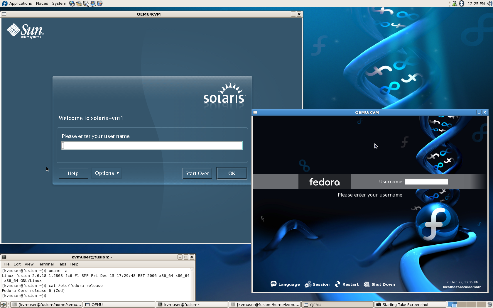Image resolution: width=493 pixels, height=308 pixels.
Task: Launch the spreadsheet app panel icon
Action: pyautogui.click(x=100, y=4)
